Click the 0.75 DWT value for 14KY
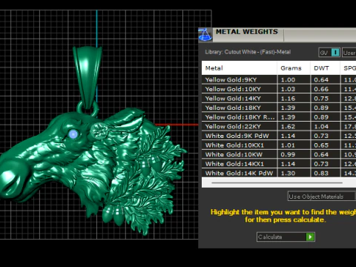Screen dimensions: 356x267 pos(321,99)
